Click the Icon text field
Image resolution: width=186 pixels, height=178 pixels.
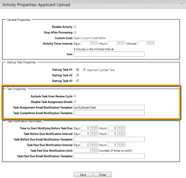pyautogui.click(x=109, y=54)
